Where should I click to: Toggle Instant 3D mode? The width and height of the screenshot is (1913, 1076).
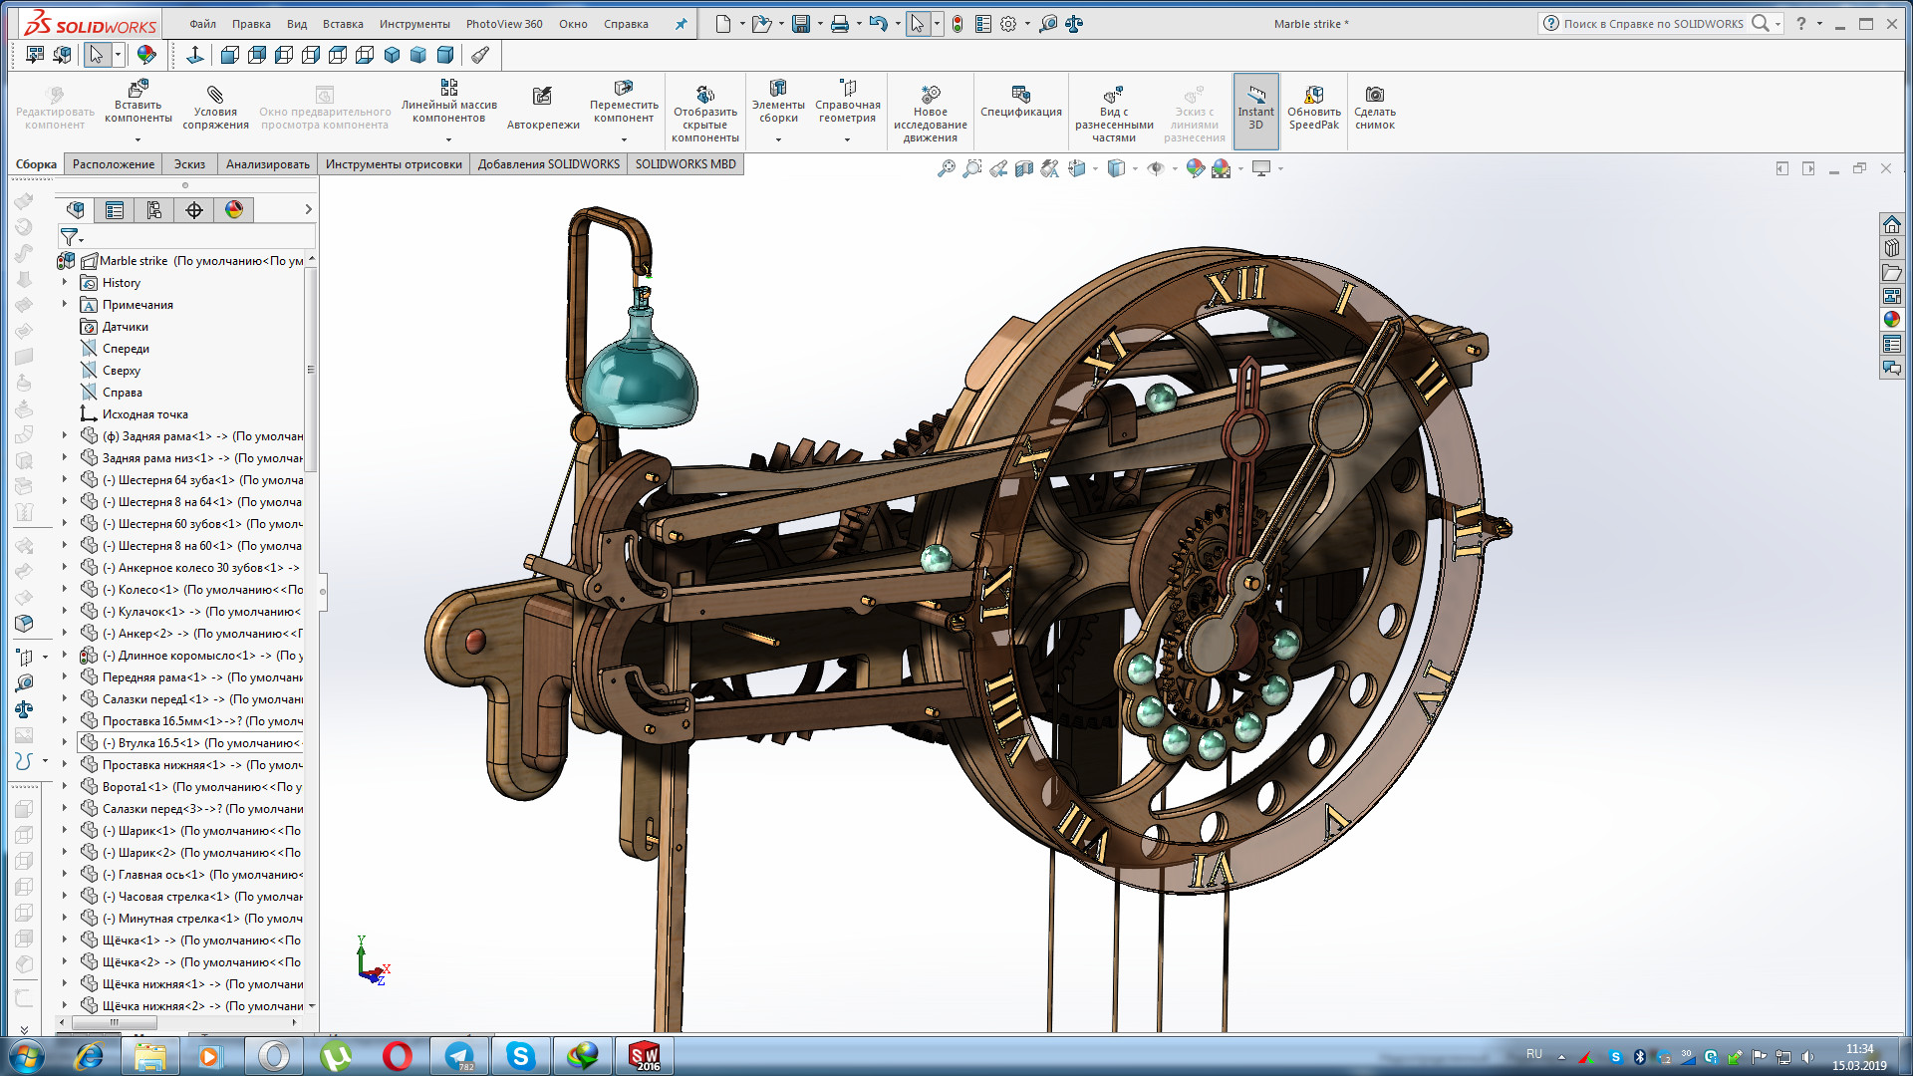(x=1255, y=112)
